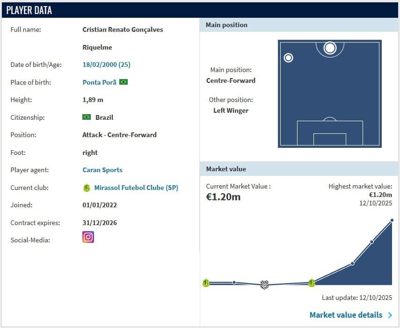Select the highest value point on the chart

click(x=392, y=220)
